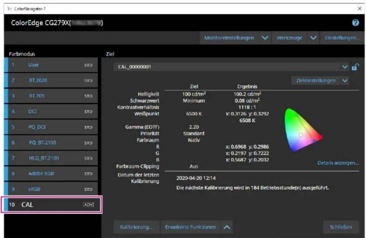
Task: Select color mode 4 DCI
Action: 51,111
